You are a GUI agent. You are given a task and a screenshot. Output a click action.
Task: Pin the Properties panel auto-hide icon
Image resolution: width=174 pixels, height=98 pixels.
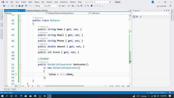tap(166, 11)
